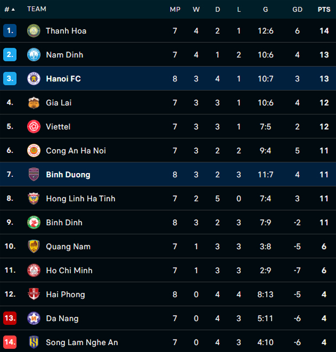This screenshot has height=352, width=336.
Task: Sort table by rank number column
Action: tap(10, 9)
